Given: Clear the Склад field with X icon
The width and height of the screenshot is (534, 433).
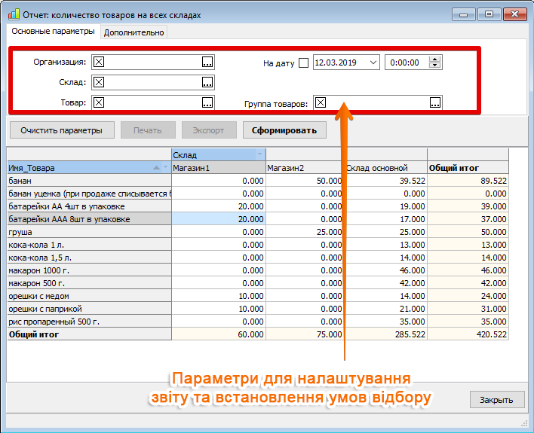Looking at the screenshot, I should tap(99, 82).
